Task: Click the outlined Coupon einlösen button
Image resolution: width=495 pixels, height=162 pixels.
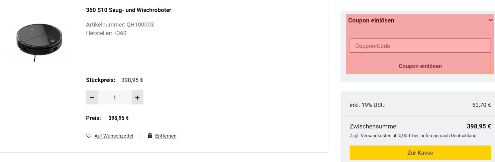Action: [420, 66]
